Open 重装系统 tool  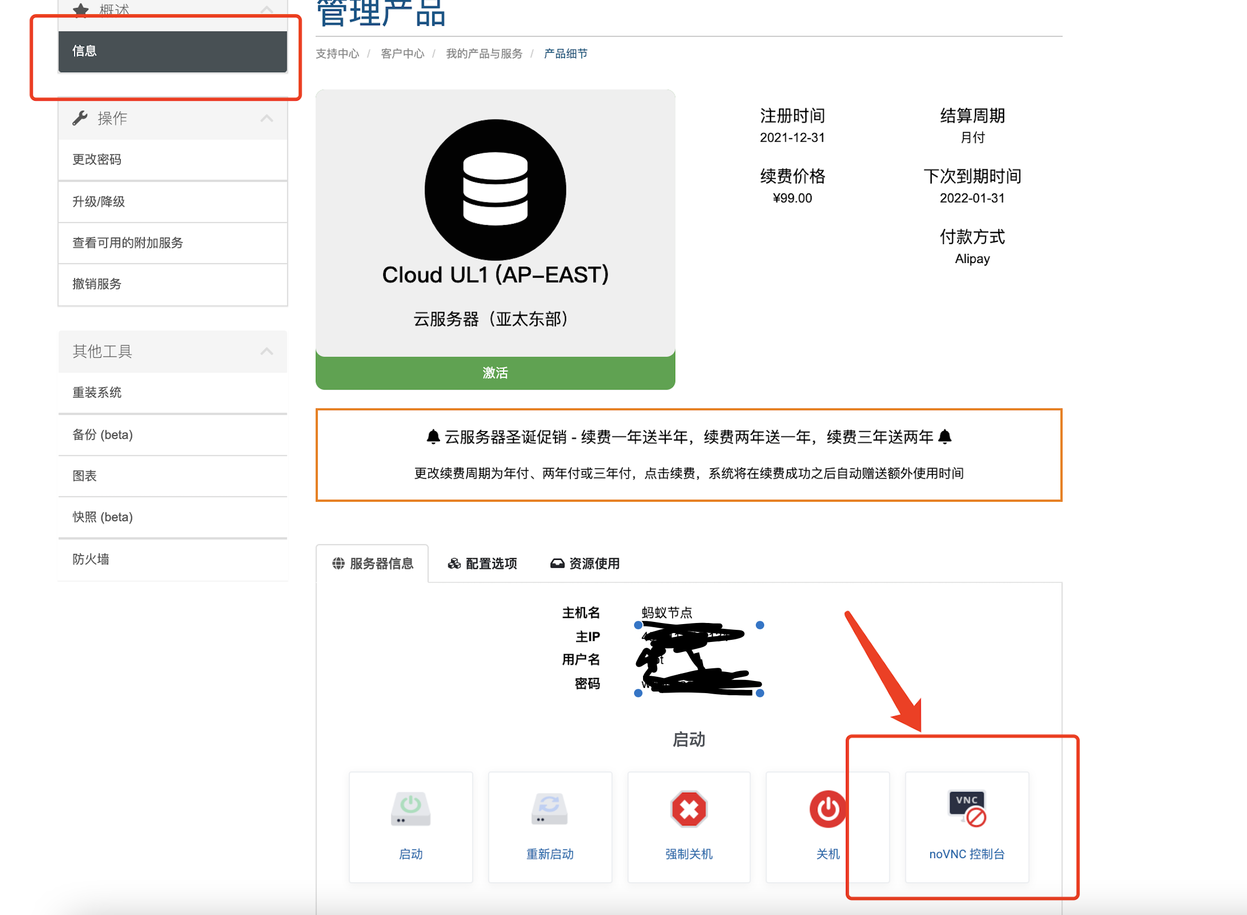pos(173,393)
